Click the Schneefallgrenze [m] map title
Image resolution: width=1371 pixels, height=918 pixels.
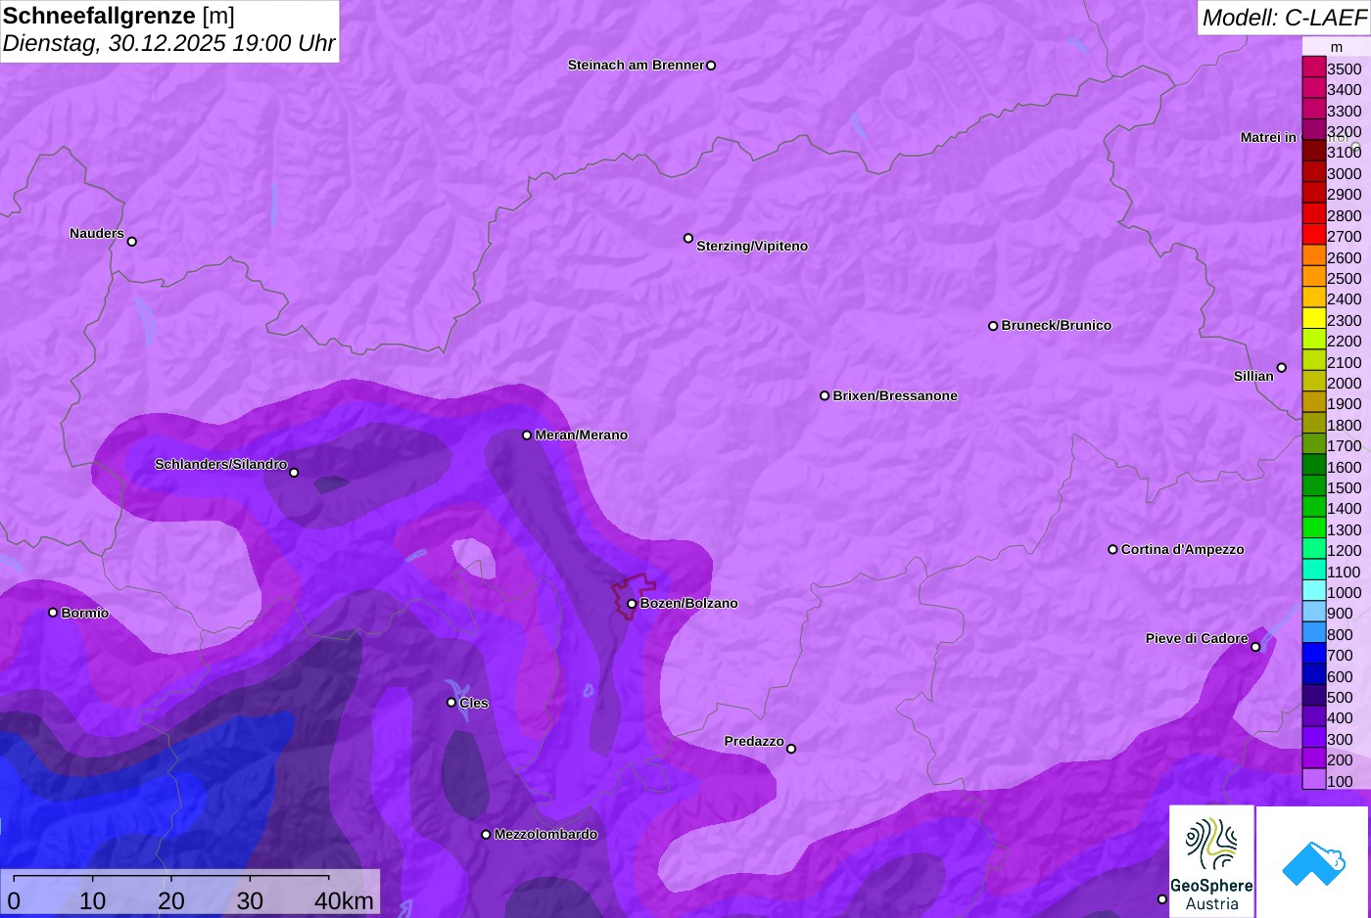point(118,16)
